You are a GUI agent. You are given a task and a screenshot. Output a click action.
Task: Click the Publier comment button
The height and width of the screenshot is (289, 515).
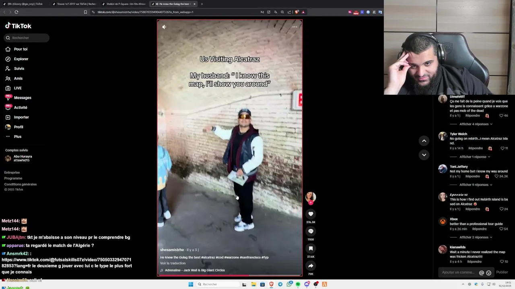[x=502, y=273]
